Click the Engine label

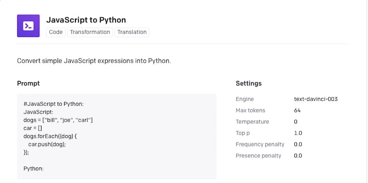click(x=245, y=99)
